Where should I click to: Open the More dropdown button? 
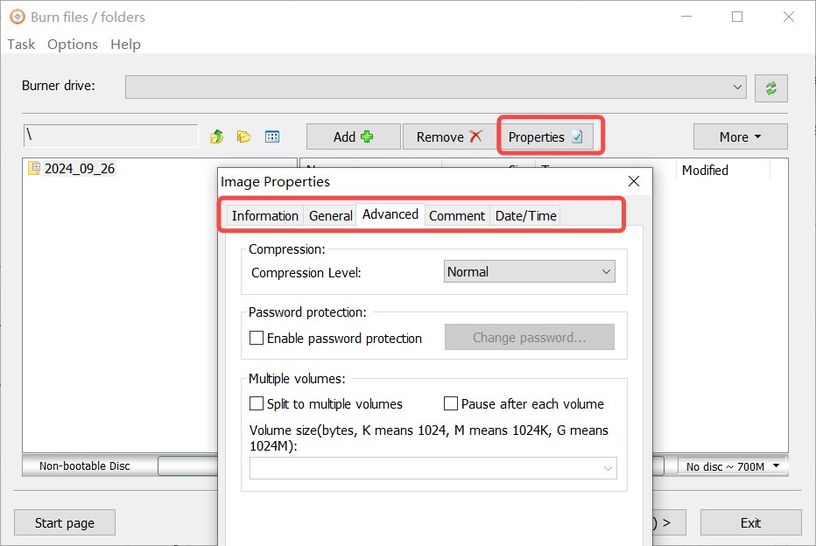740,136
